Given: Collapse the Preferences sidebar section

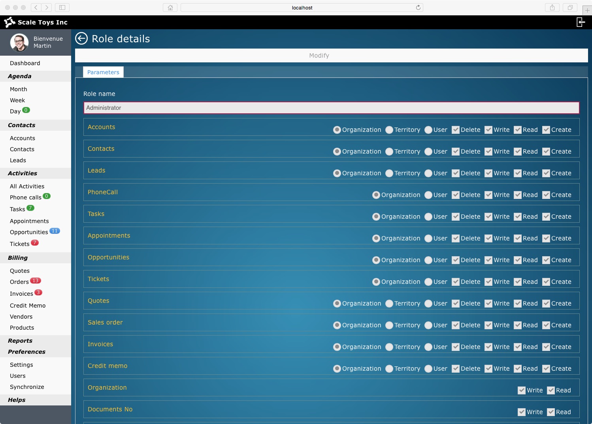Looking at the screenshot, I should 36,352.
